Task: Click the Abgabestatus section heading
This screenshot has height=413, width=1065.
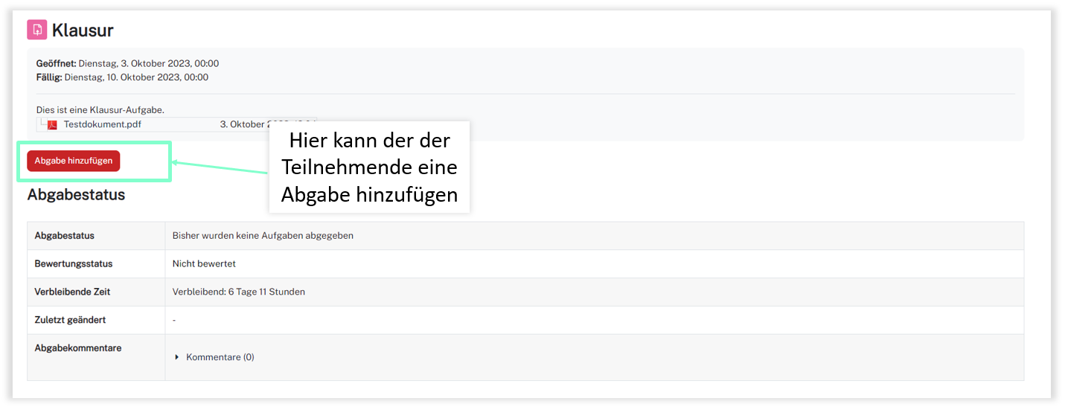Action: coord(76,195)
